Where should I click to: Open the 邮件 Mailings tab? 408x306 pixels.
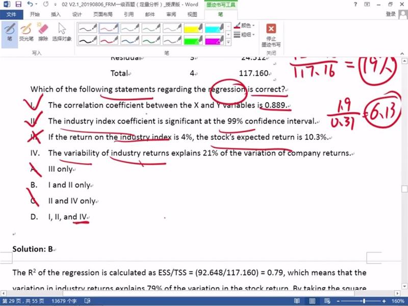(x=150, y=14)
